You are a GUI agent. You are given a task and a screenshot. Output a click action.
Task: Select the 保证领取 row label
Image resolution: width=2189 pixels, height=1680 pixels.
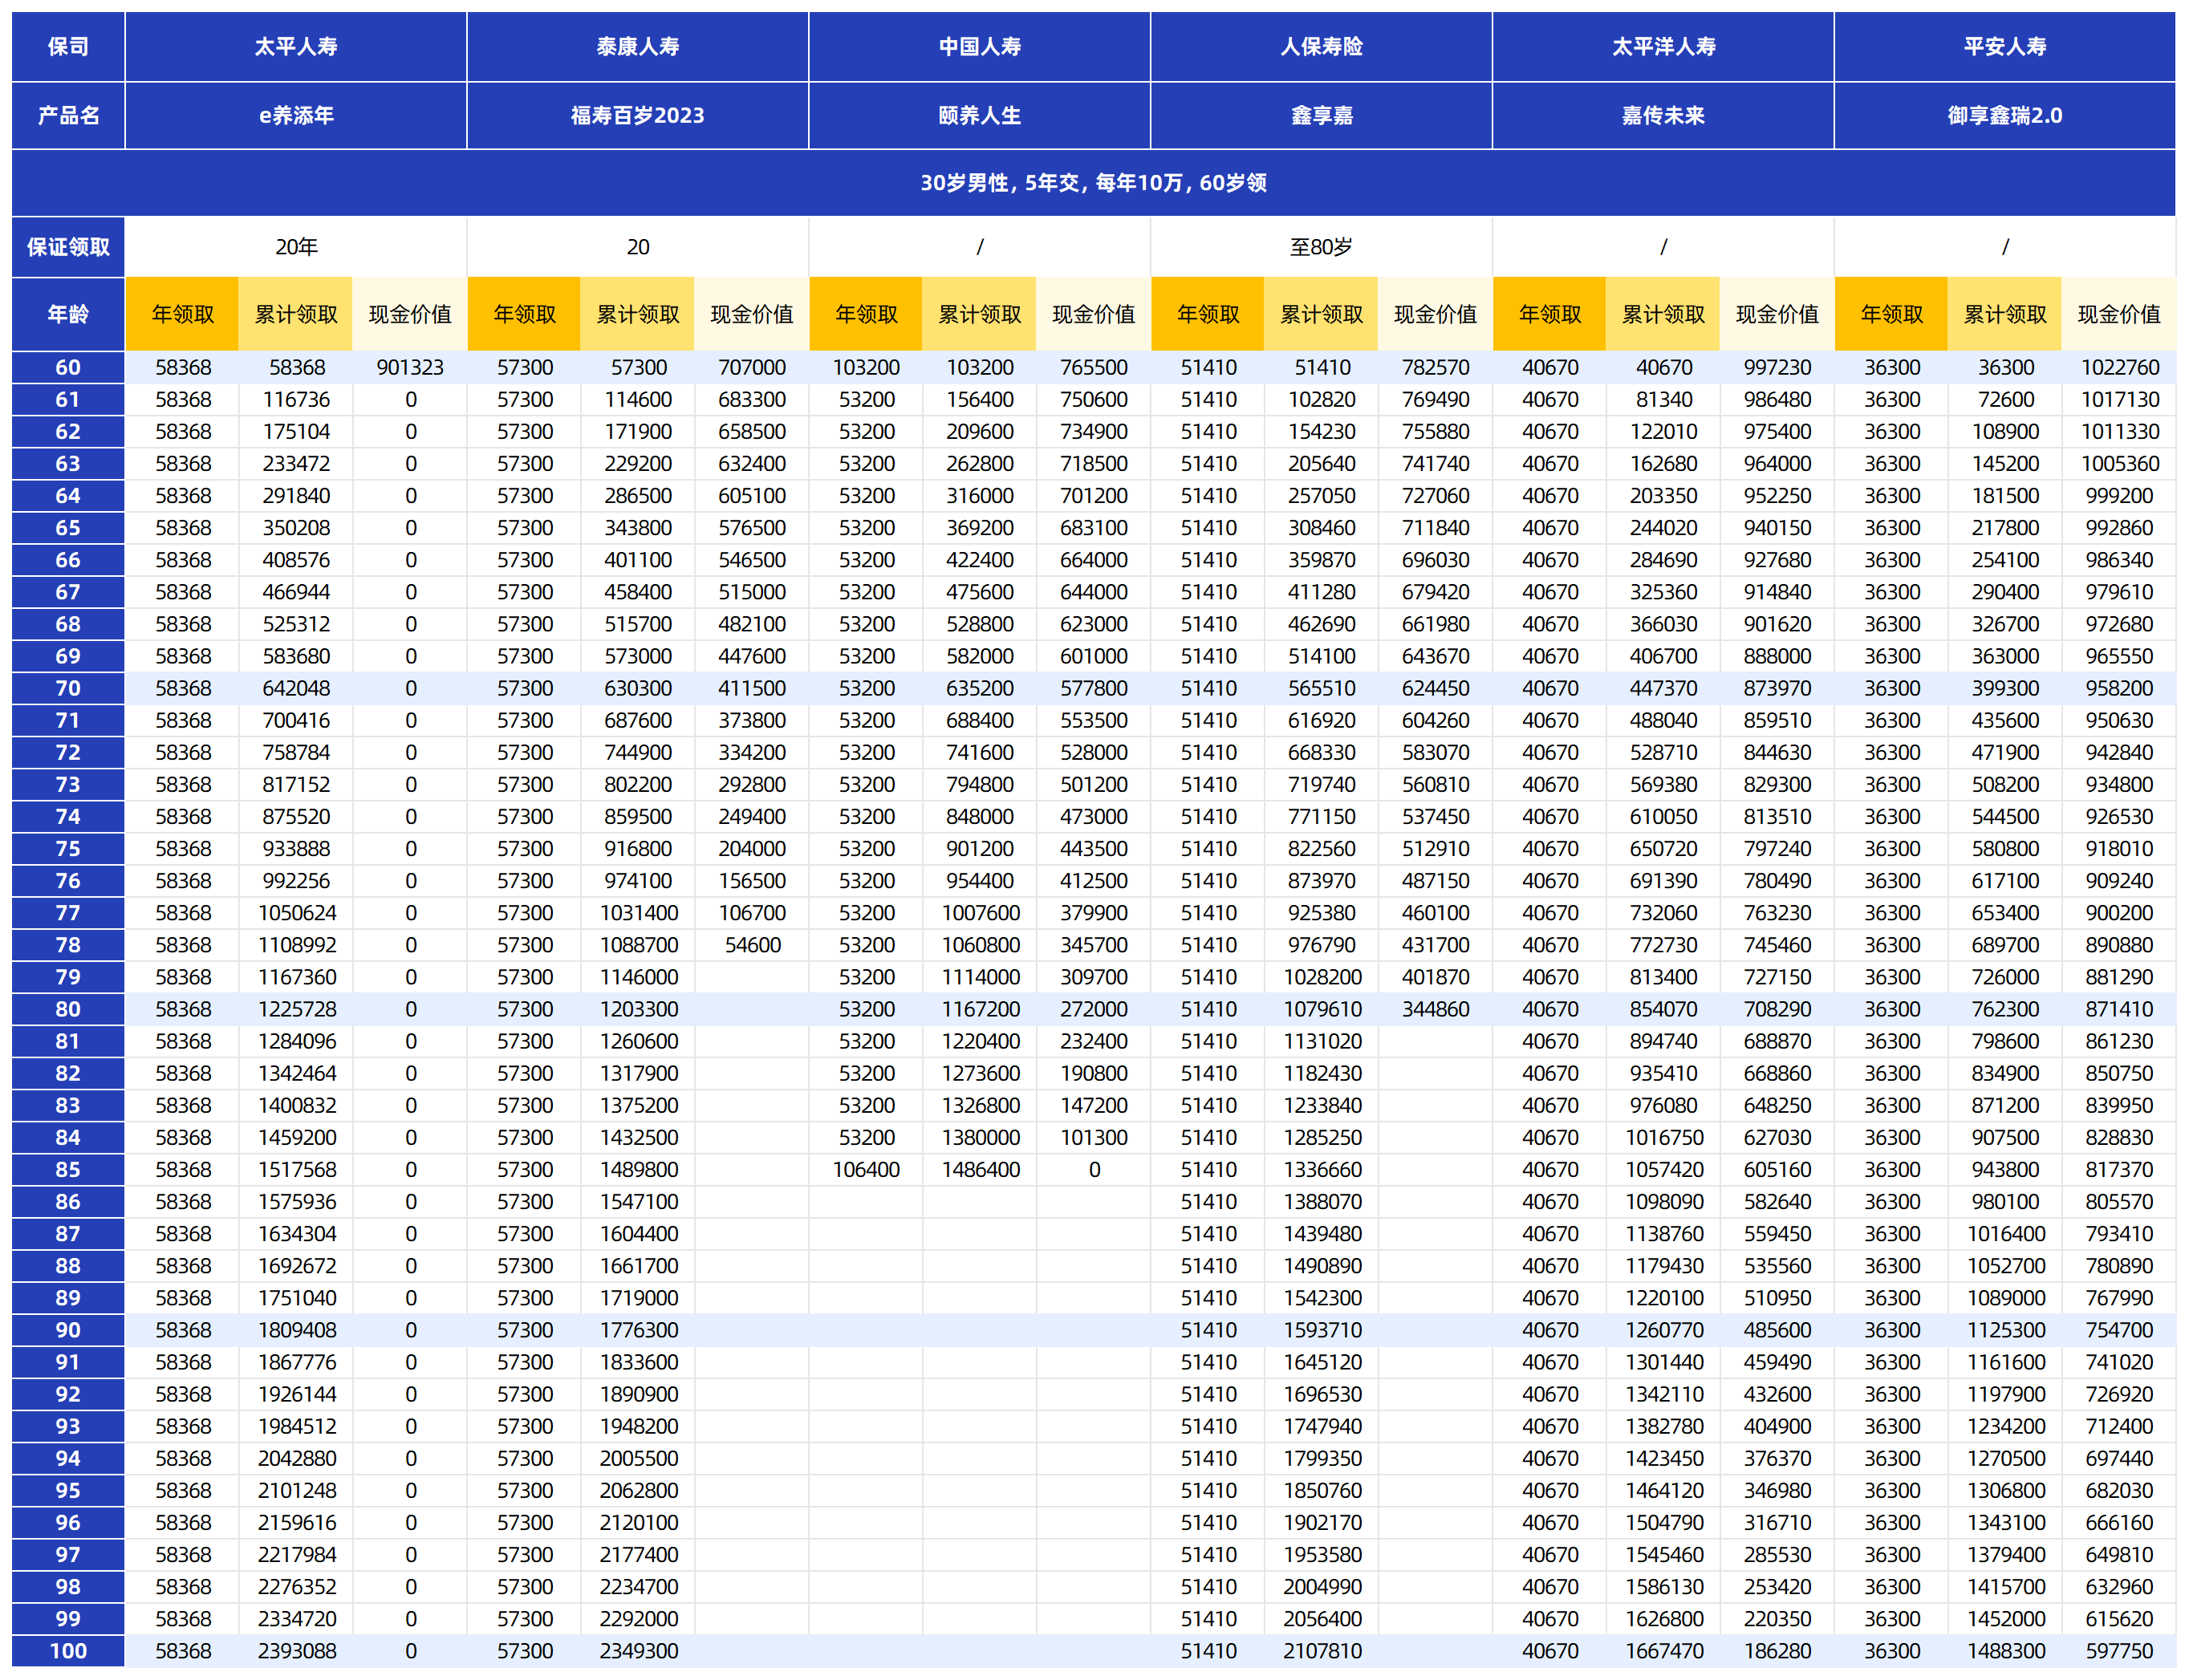click(x=68, y=246)
